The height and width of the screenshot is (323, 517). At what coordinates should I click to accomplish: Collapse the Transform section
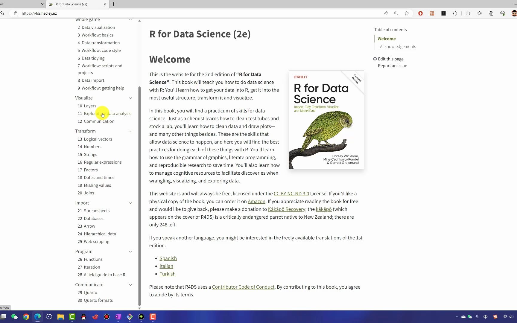tap(130, 131)
